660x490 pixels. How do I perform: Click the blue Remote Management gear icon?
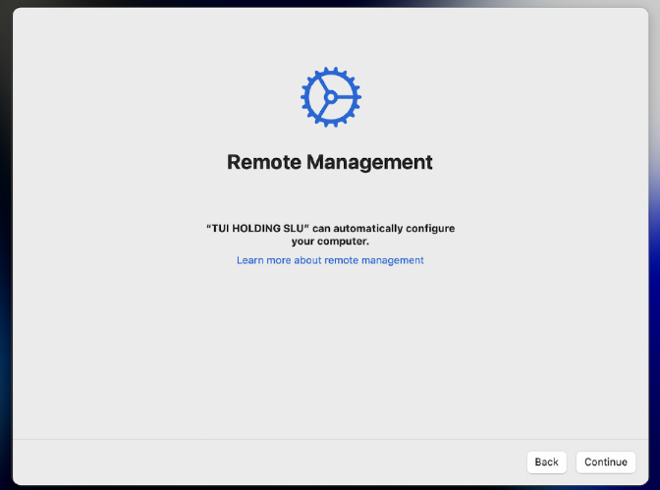(x=331, y=97)
